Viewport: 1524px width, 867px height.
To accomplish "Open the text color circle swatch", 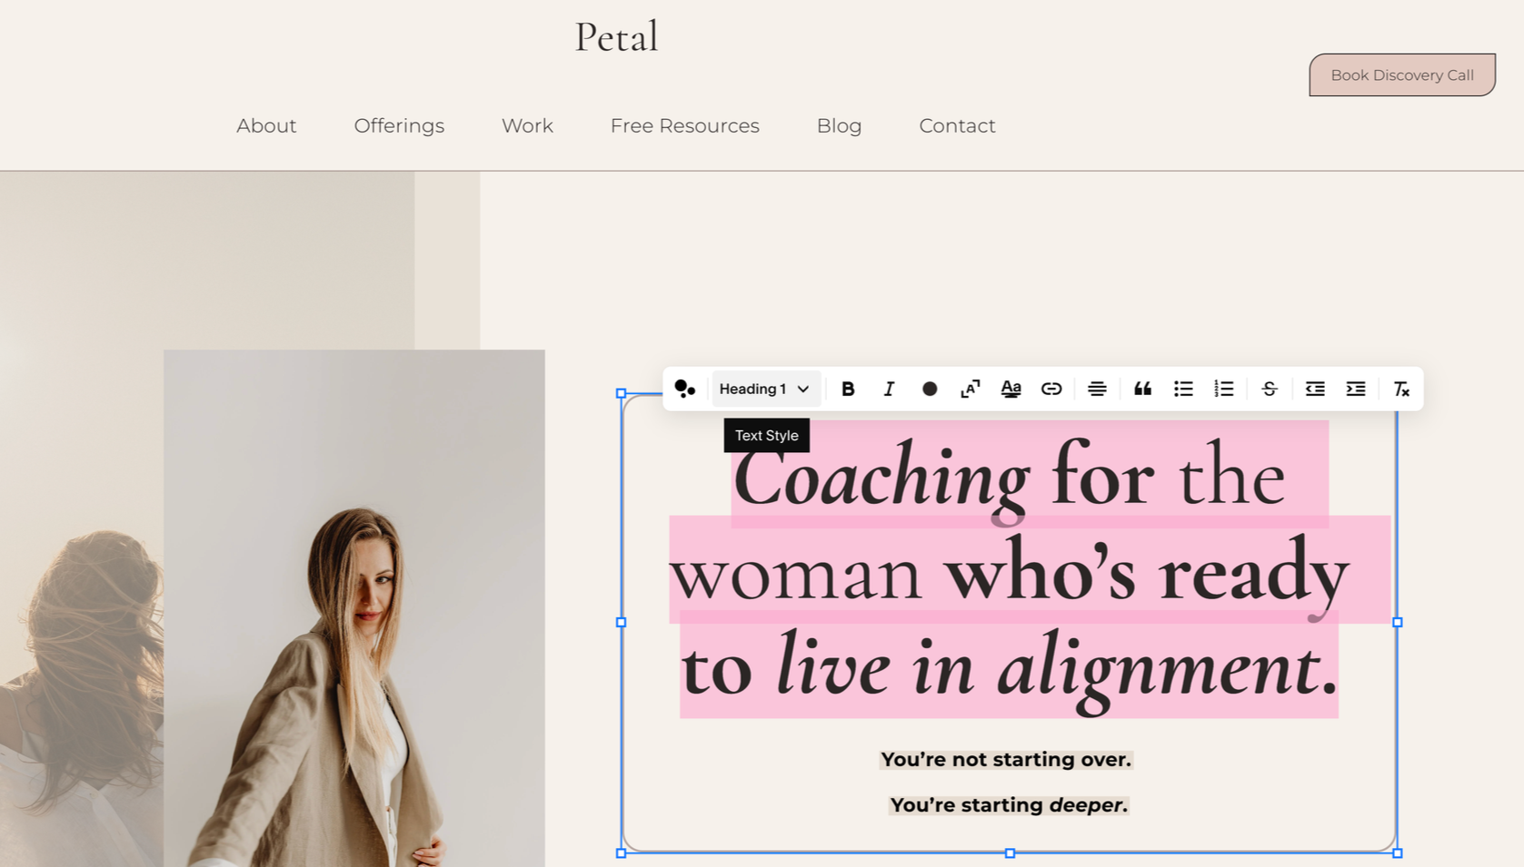I will coord(929,389).
